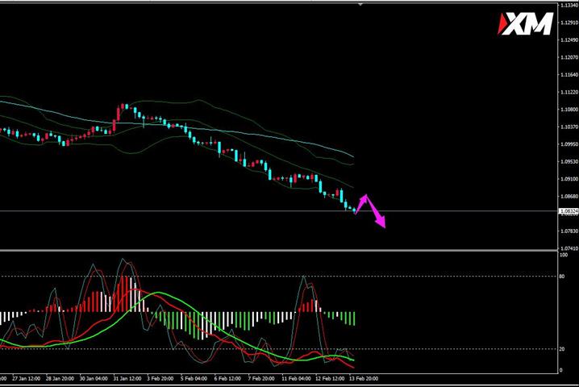Select the 5 Feb 04:00 time label
The width and height of the screenshot is (579, 387).
(194, 378)
